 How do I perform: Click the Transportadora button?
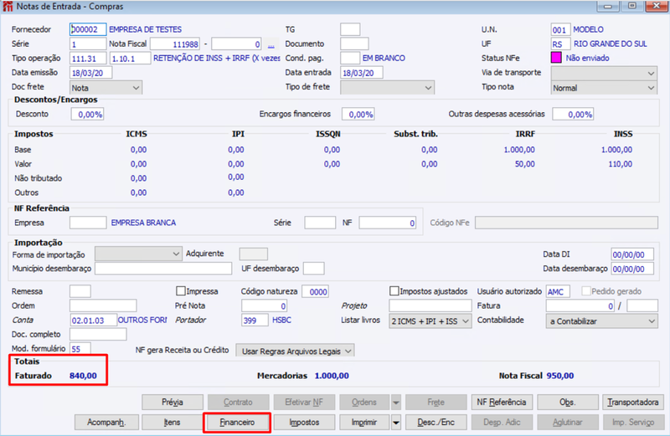[x=632, y=403]
